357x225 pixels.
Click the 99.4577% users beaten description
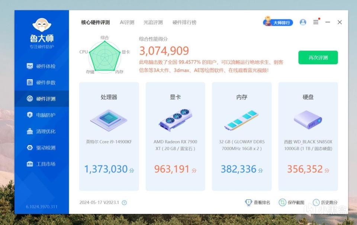tap(211, 66)
